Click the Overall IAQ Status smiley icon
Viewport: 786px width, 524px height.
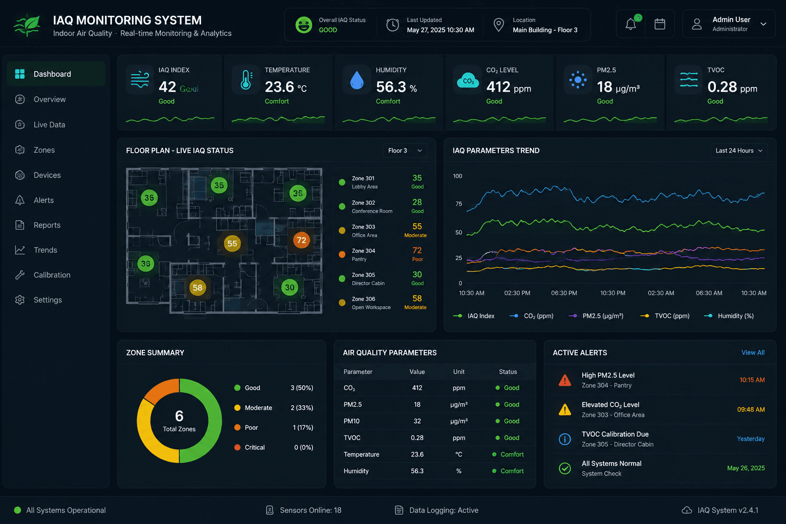point(304,25)
